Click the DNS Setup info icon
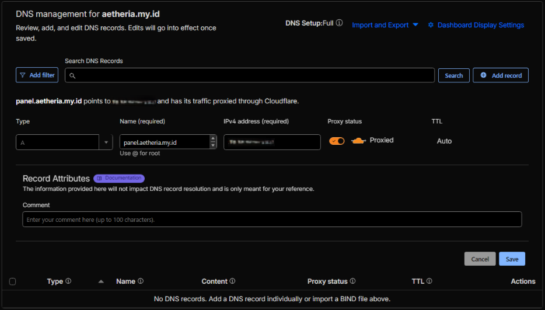The image size is (545, 310). click(x=340, y=23)
